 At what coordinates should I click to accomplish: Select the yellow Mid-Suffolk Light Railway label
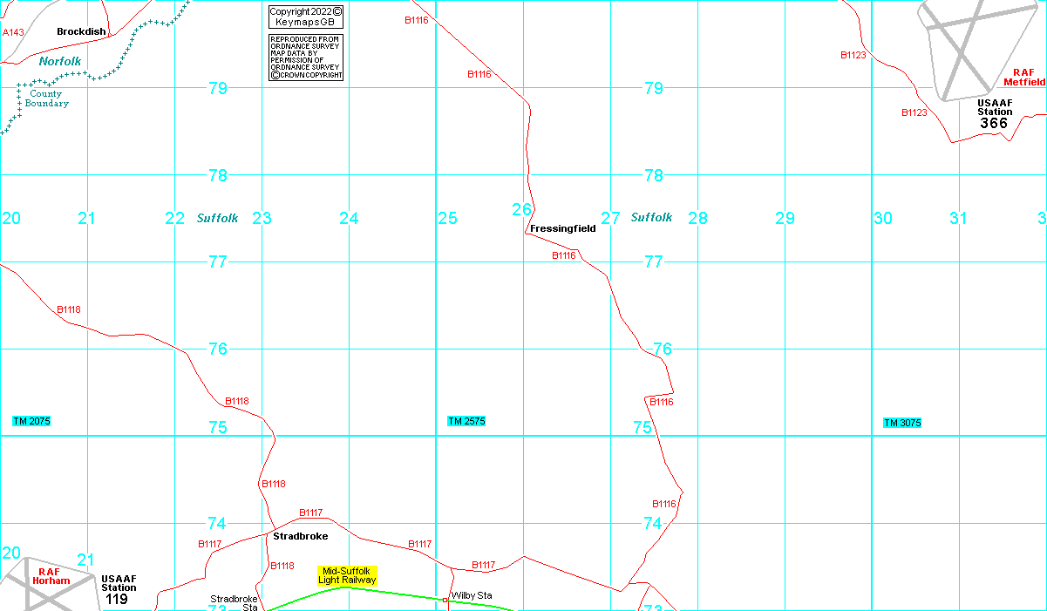347,575
